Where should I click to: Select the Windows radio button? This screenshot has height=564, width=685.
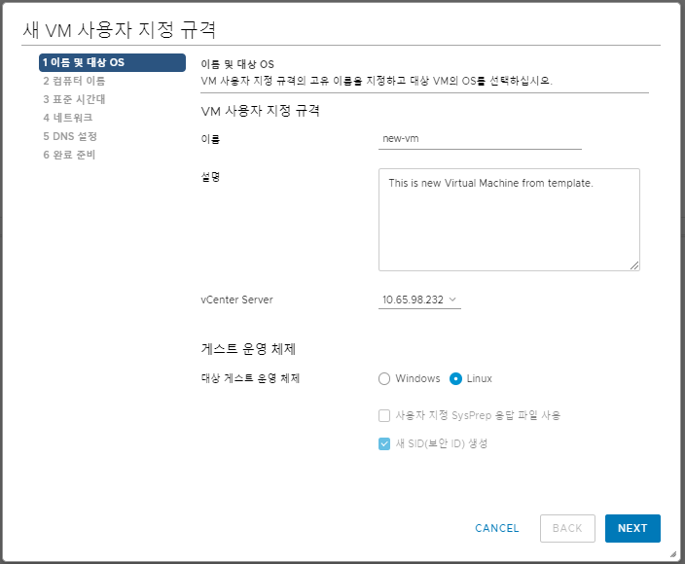click(384, 378)
